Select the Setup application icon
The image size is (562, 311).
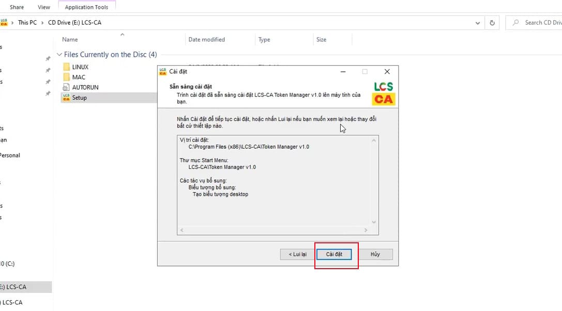click(66, 98)
